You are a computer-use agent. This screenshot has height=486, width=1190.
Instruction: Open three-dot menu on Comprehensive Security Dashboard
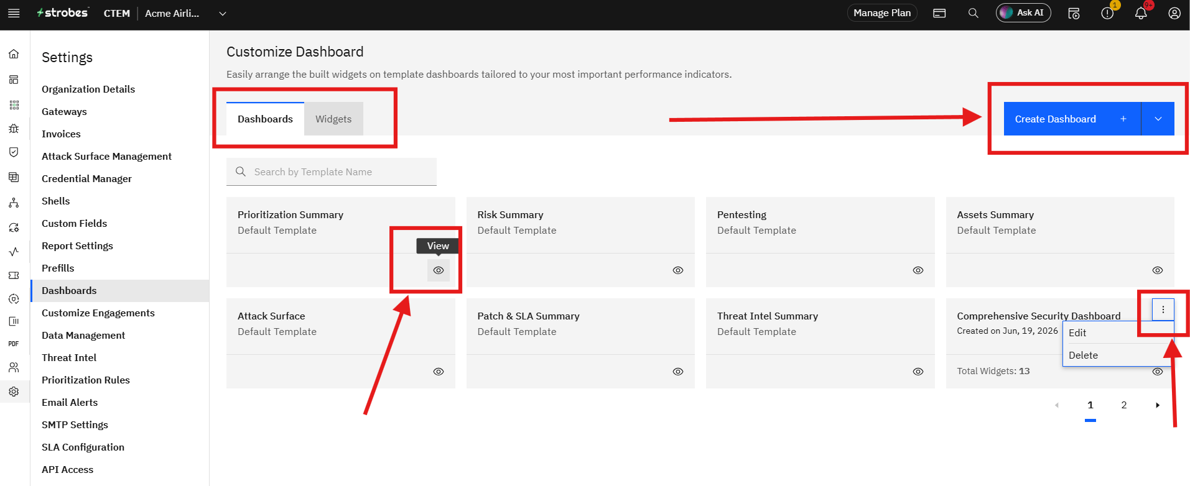tap(1163, 309)
